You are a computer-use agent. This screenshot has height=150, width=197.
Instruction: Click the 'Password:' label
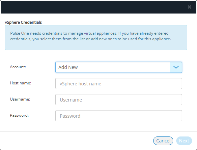coord(19,115)
